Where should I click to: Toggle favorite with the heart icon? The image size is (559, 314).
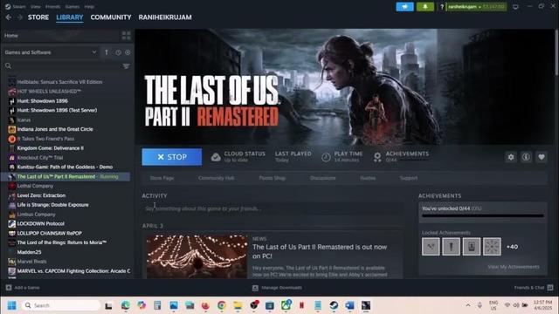click(542, 157)
